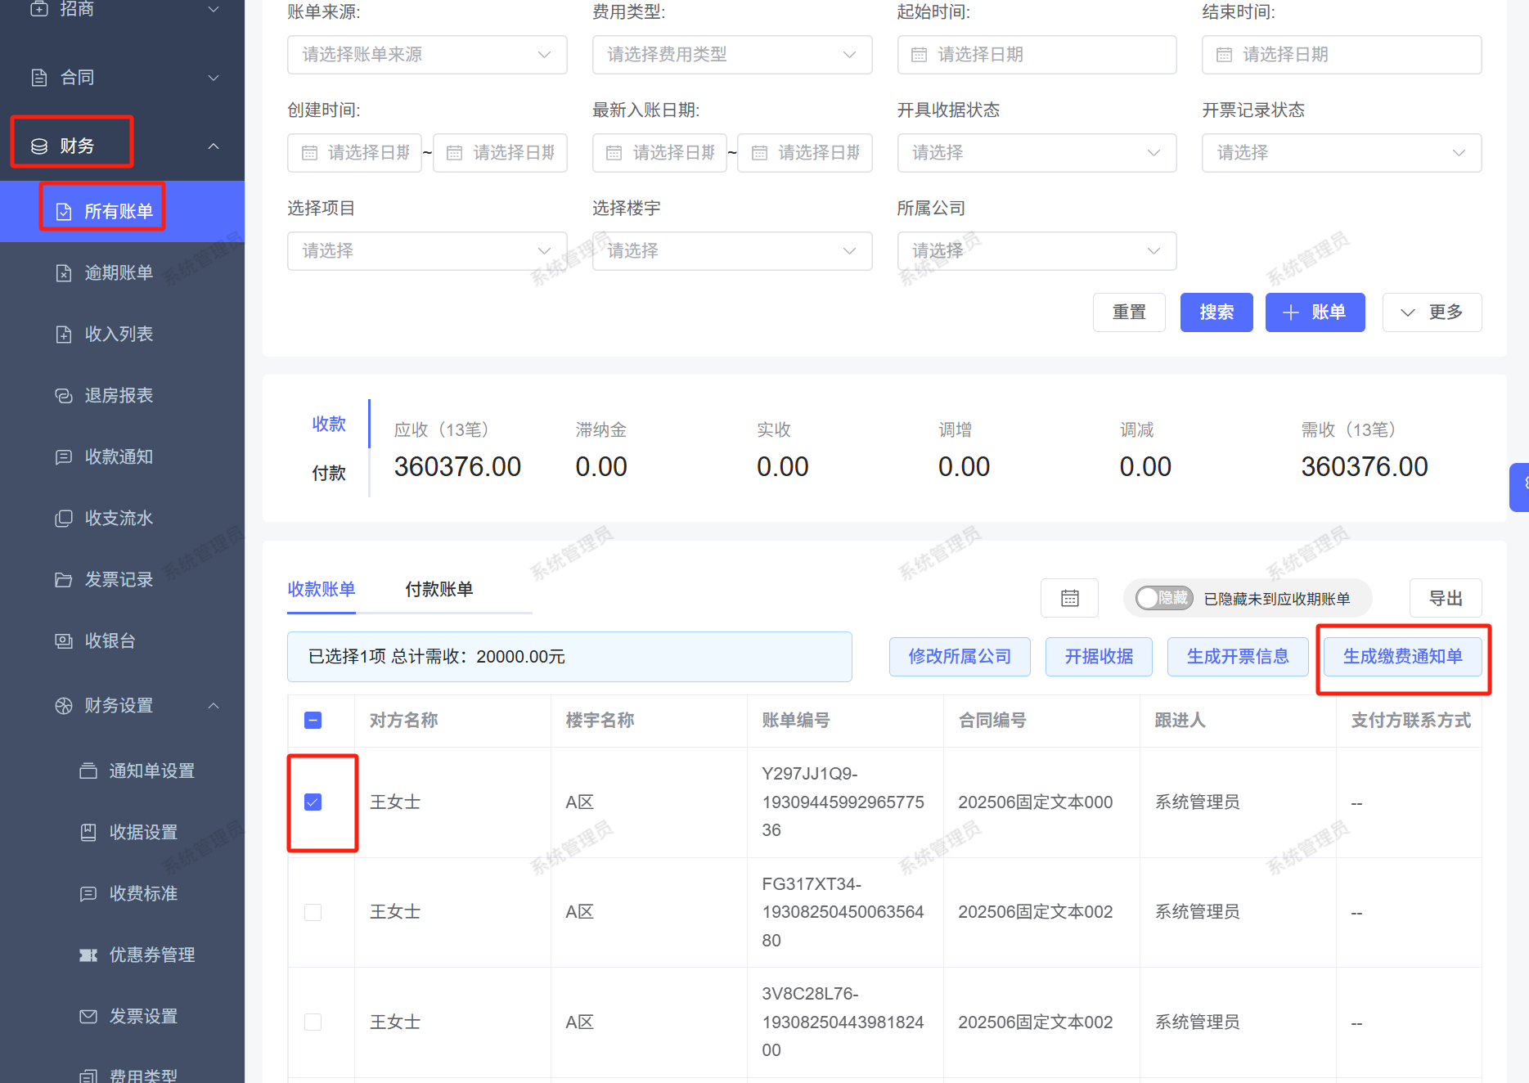Screen dimensions: 1529x1083
Task: Click the 生成缴费通知单 button
Action: pos(1402,657)
